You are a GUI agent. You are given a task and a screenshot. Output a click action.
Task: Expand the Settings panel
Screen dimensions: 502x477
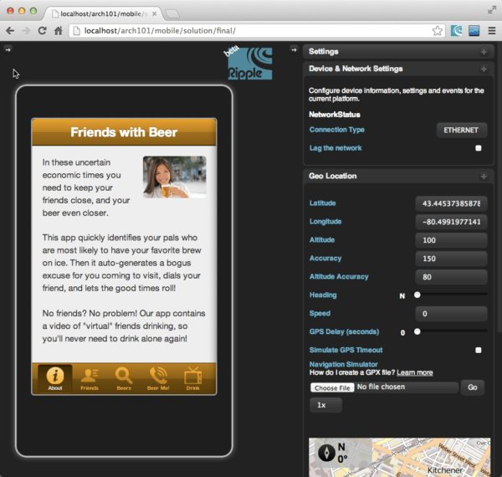tap(484, 52)
